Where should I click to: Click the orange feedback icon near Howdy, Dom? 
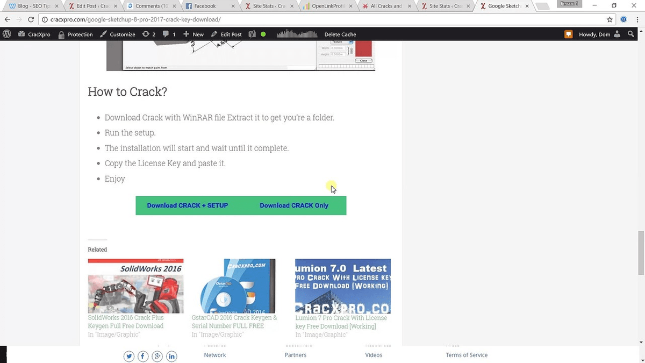point(568,34)
